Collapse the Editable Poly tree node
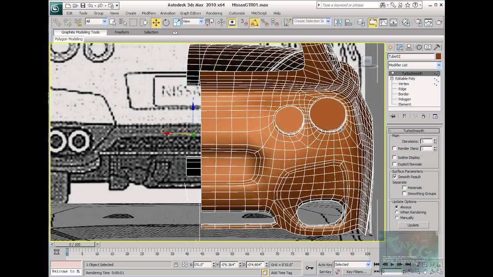 392,78
